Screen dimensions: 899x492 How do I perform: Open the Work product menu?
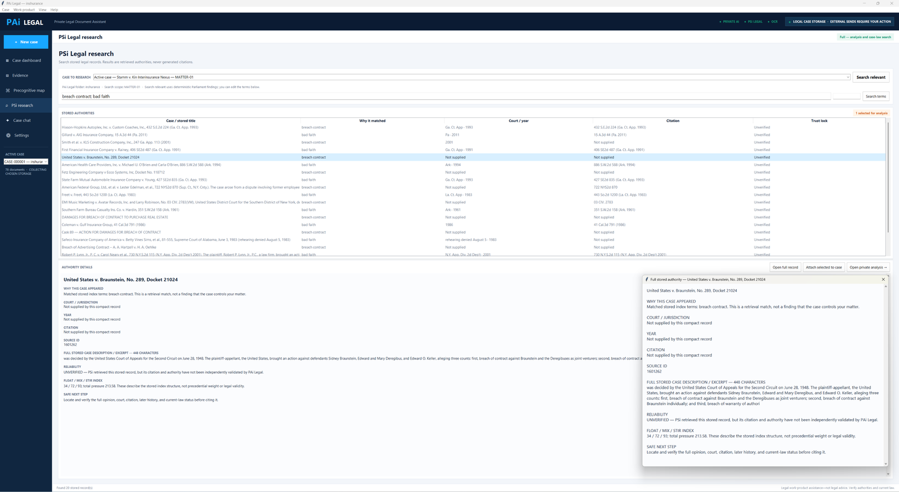coord(24,10)
